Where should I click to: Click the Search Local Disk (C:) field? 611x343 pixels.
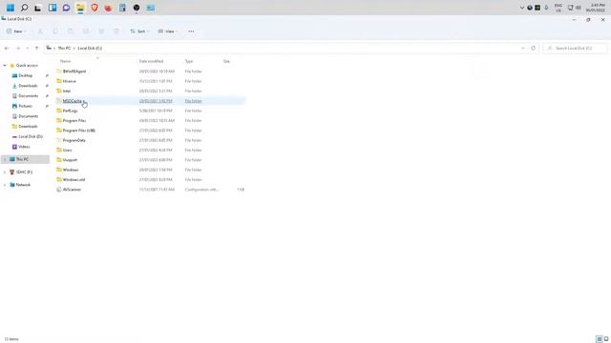coord(575,49)
